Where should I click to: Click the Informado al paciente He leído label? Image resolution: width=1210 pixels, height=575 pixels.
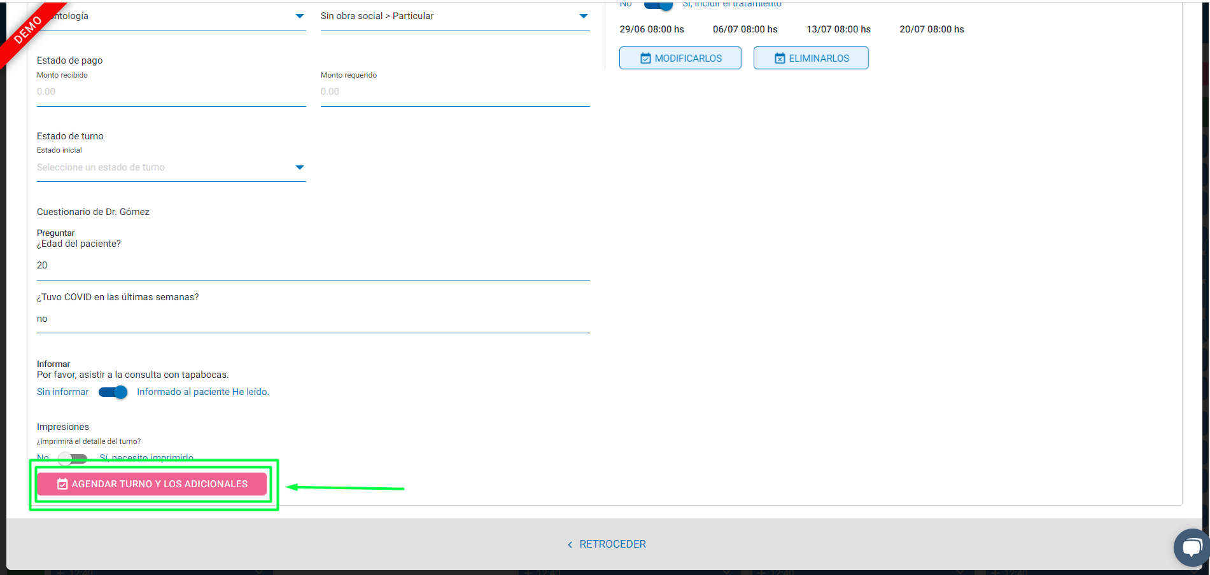(x=203, y=392)
